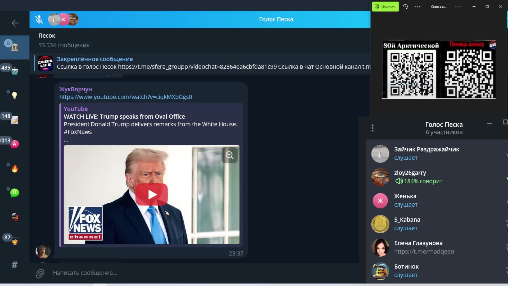Open the pinned message Закреплённое сообщение
The height and width of the screenshot is (286, 508).
click(x=202, y=63)
